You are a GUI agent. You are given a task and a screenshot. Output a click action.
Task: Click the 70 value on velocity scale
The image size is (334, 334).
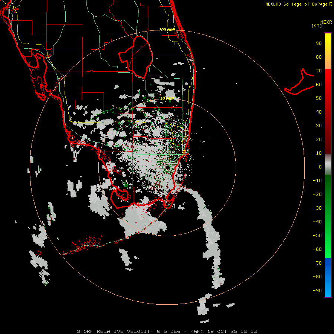click(x=319, y=71)
